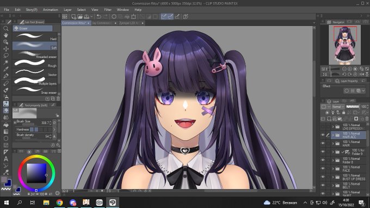Select the Fill bucket tool

click(6, 125)
